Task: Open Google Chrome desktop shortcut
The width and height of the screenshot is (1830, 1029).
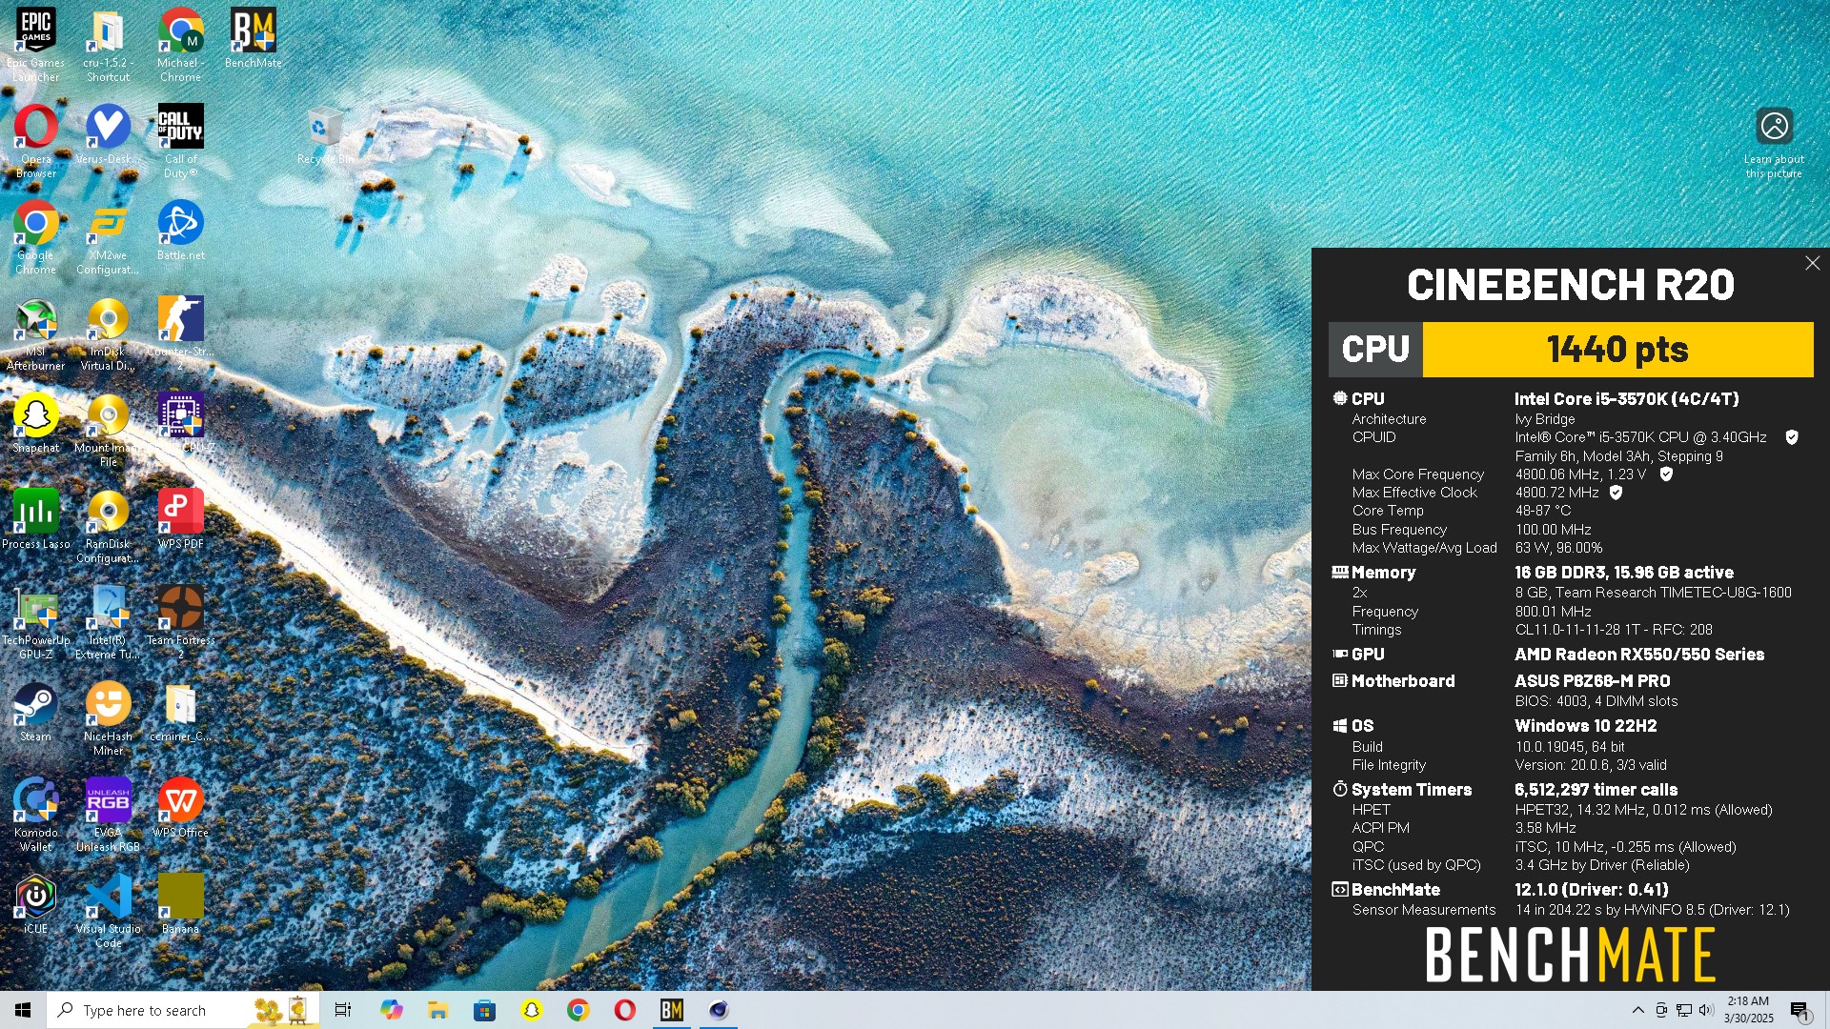Action: [35, 237]
